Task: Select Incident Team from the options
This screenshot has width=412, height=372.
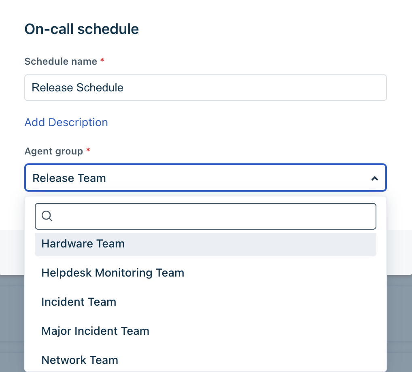Action: 79,302
